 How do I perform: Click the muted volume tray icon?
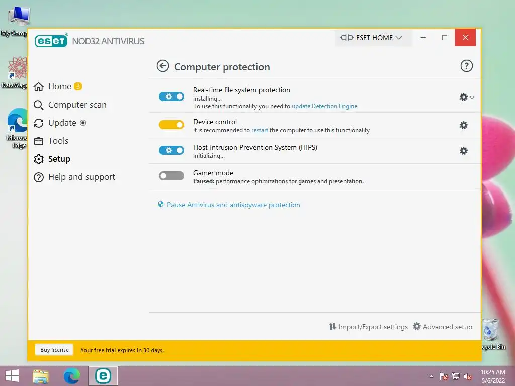(x=468, y=376)
